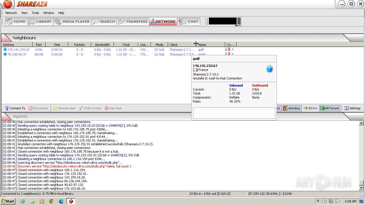Sort by the Name column
365x205 pixels.
211,45
